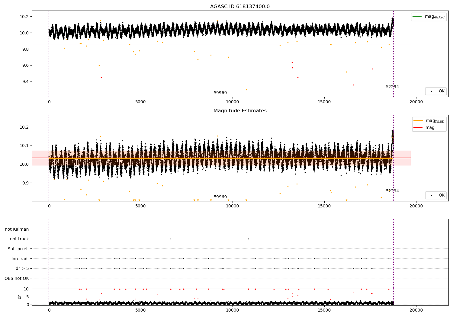
Task: Click "59969" annotation in Magnitude Estimates plot
Action: [x=220, y=197]
